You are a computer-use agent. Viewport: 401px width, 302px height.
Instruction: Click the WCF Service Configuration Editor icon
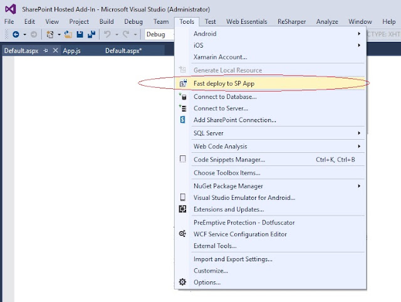pos(183,234)
